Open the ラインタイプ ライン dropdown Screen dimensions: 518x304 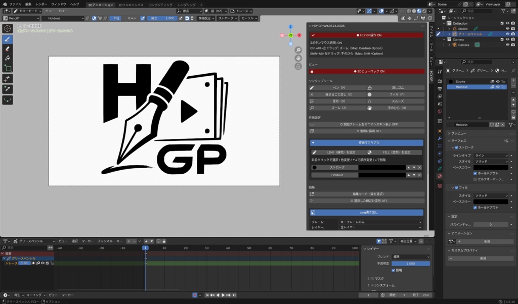coord(491,156)
